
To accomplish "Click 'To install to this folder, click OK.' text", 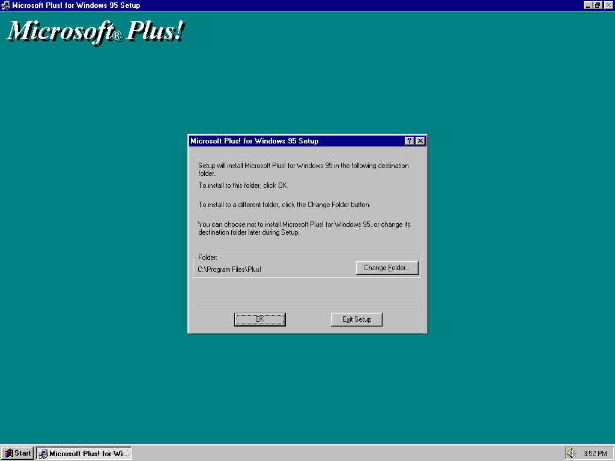I will [243, 185].
